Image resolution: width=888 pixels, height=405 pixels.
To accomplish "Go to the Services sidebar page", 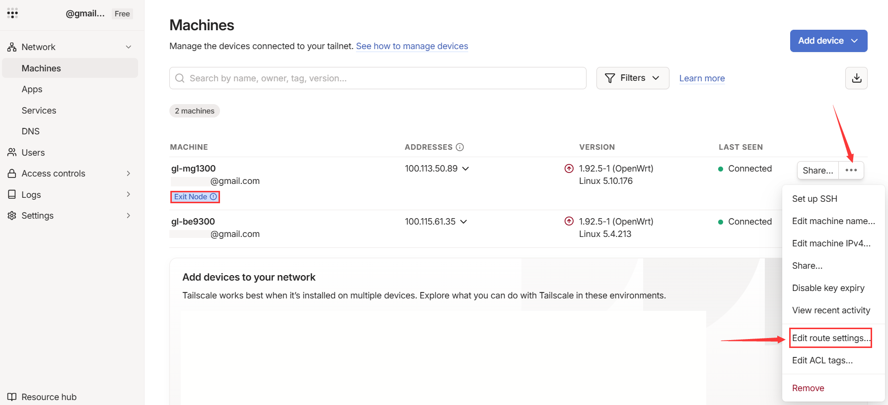I will (39, 111).
